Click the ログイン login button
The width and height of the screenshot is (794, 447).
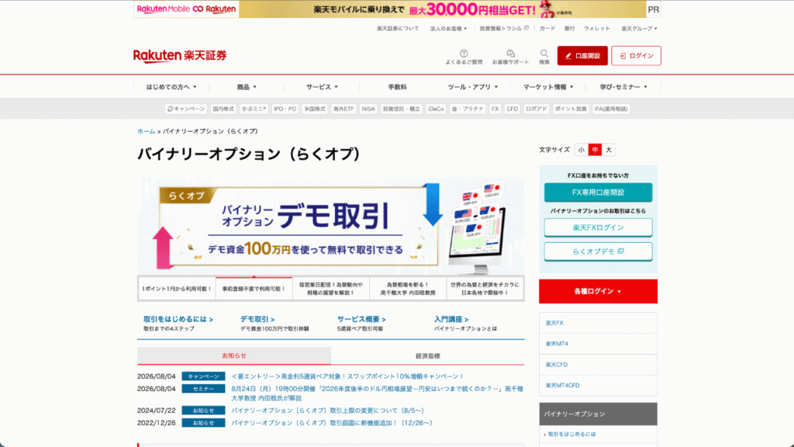tap(636, 56)
